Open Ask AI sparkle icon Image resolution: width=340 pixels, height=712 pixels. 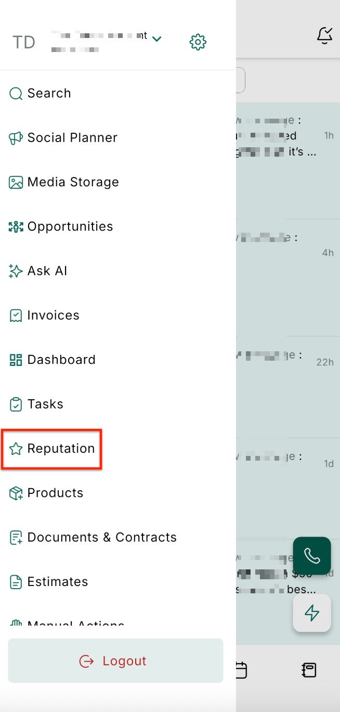16,271
